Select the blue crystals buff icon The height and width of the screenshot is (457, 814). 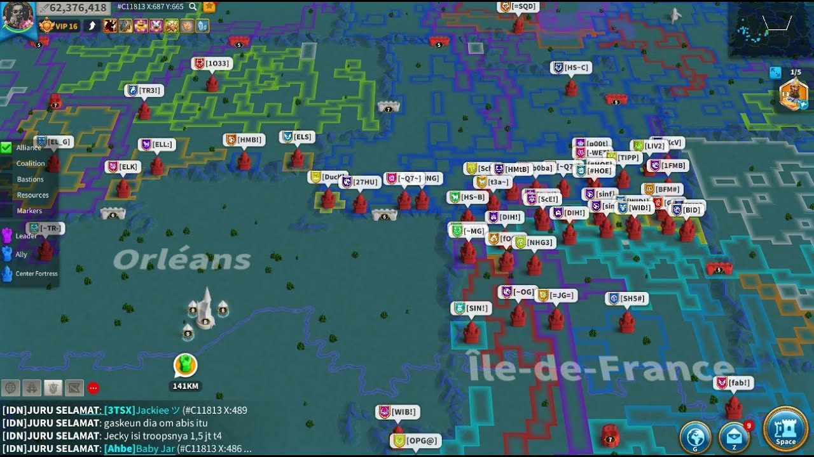click(202, 26)
